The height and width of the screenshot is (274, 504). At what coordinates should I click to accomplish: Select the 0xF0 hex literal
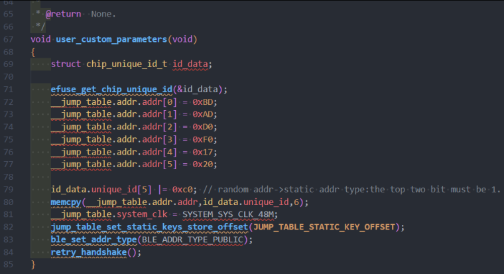[x=204, y=140]
